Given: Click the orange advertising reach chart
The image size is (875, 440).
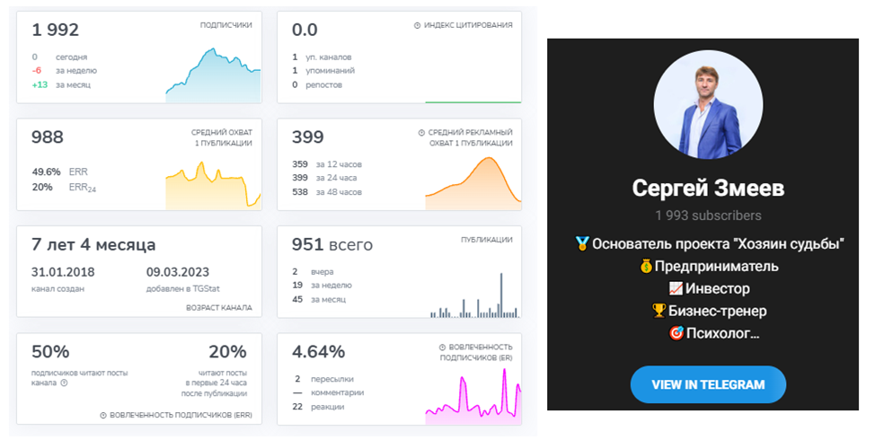Looking at the screenshot, I should pyautogui.click(x=473, y=183).
